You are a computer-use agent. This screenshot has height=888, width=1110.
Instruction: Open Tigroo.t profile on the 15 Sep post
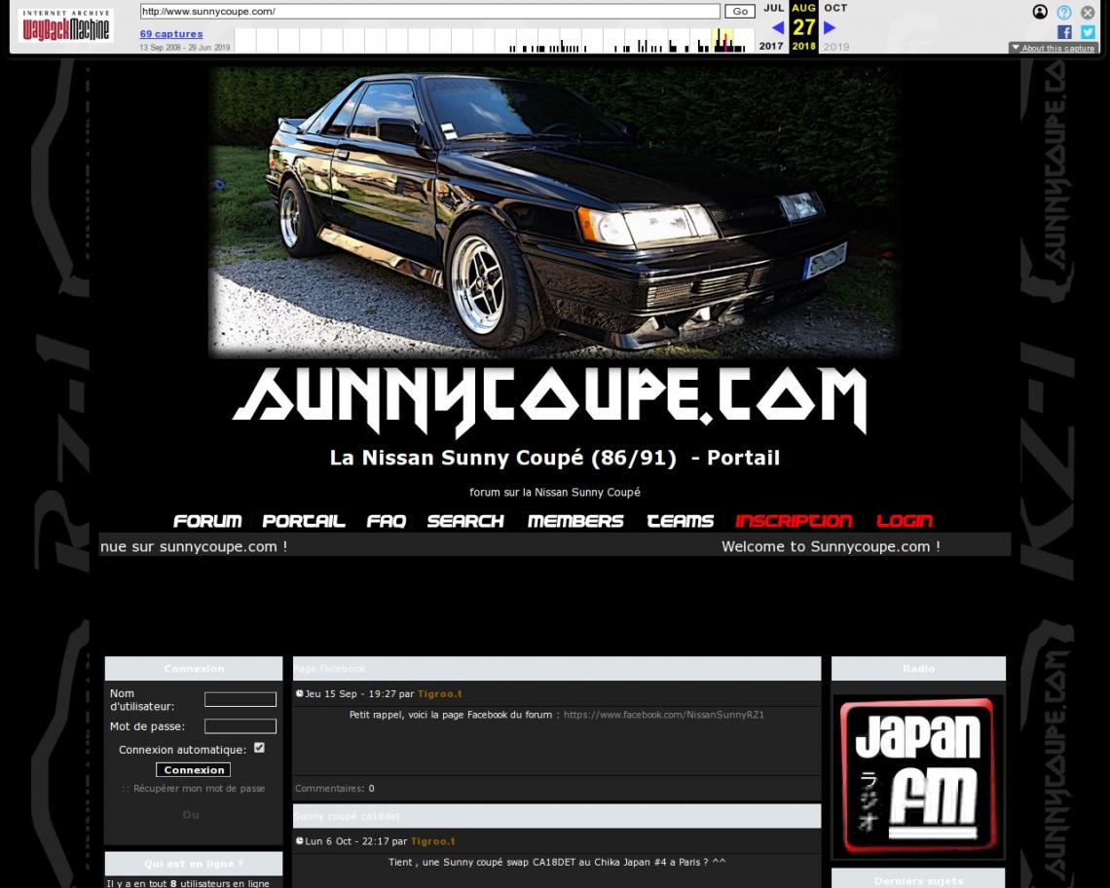pos(439,694)
